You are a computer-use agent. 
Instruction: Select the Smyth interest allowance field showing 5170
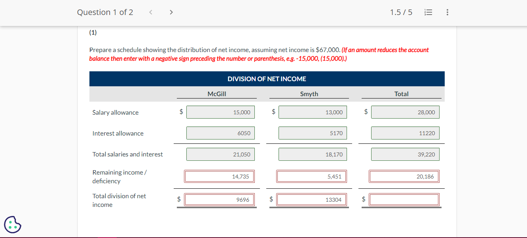pos(313,133)
